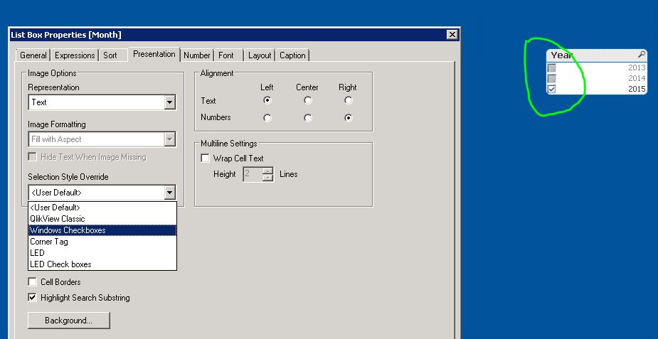Image resolution: width=658 pixels, height=339 pixels.
Task: Uncheck Highlight Search Substring
Action: click(32, 298)
